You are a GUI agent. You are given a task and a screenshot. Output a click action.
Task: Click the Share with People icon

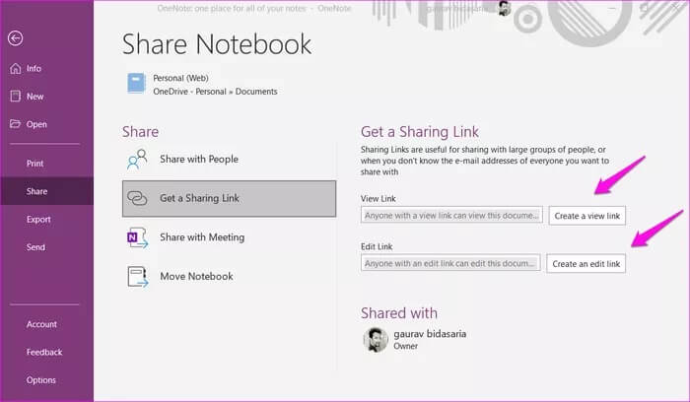137,160
